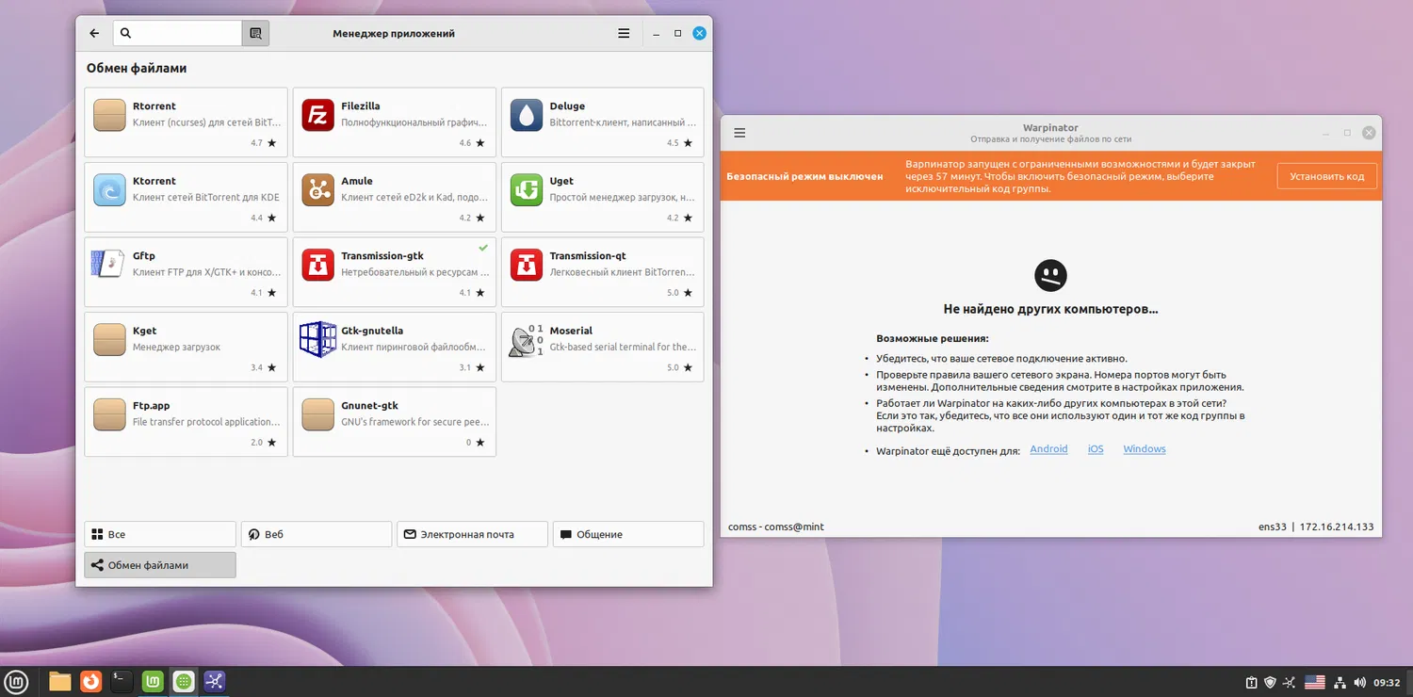1413x697 pixels.
Task: Select the Ftp.app entry
Action: [x=186, y=422]
